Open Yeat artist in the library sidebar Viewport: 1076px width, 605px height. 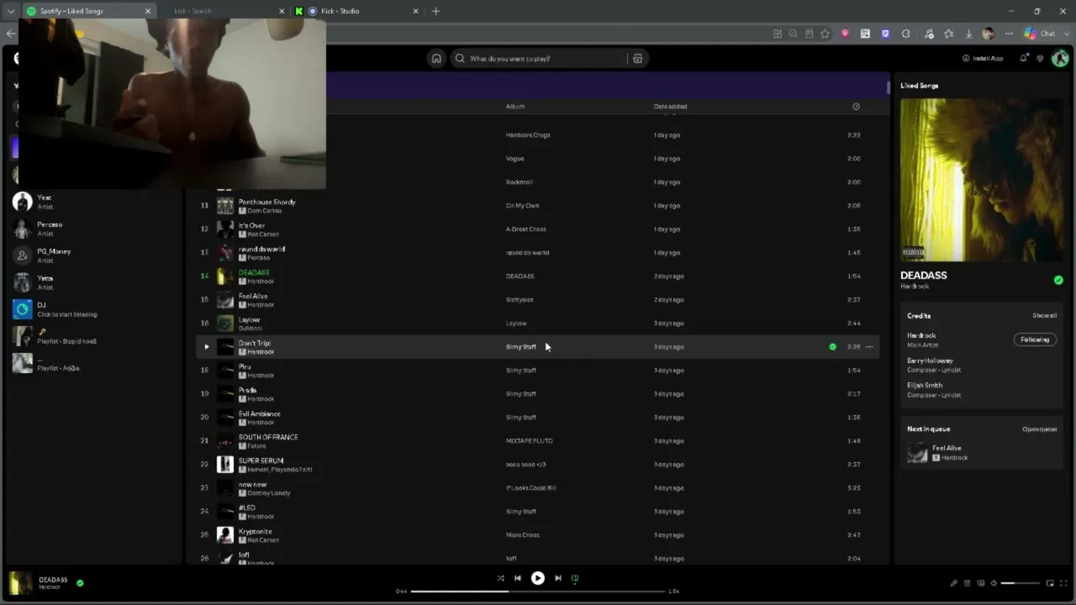(x=92, y=202)
